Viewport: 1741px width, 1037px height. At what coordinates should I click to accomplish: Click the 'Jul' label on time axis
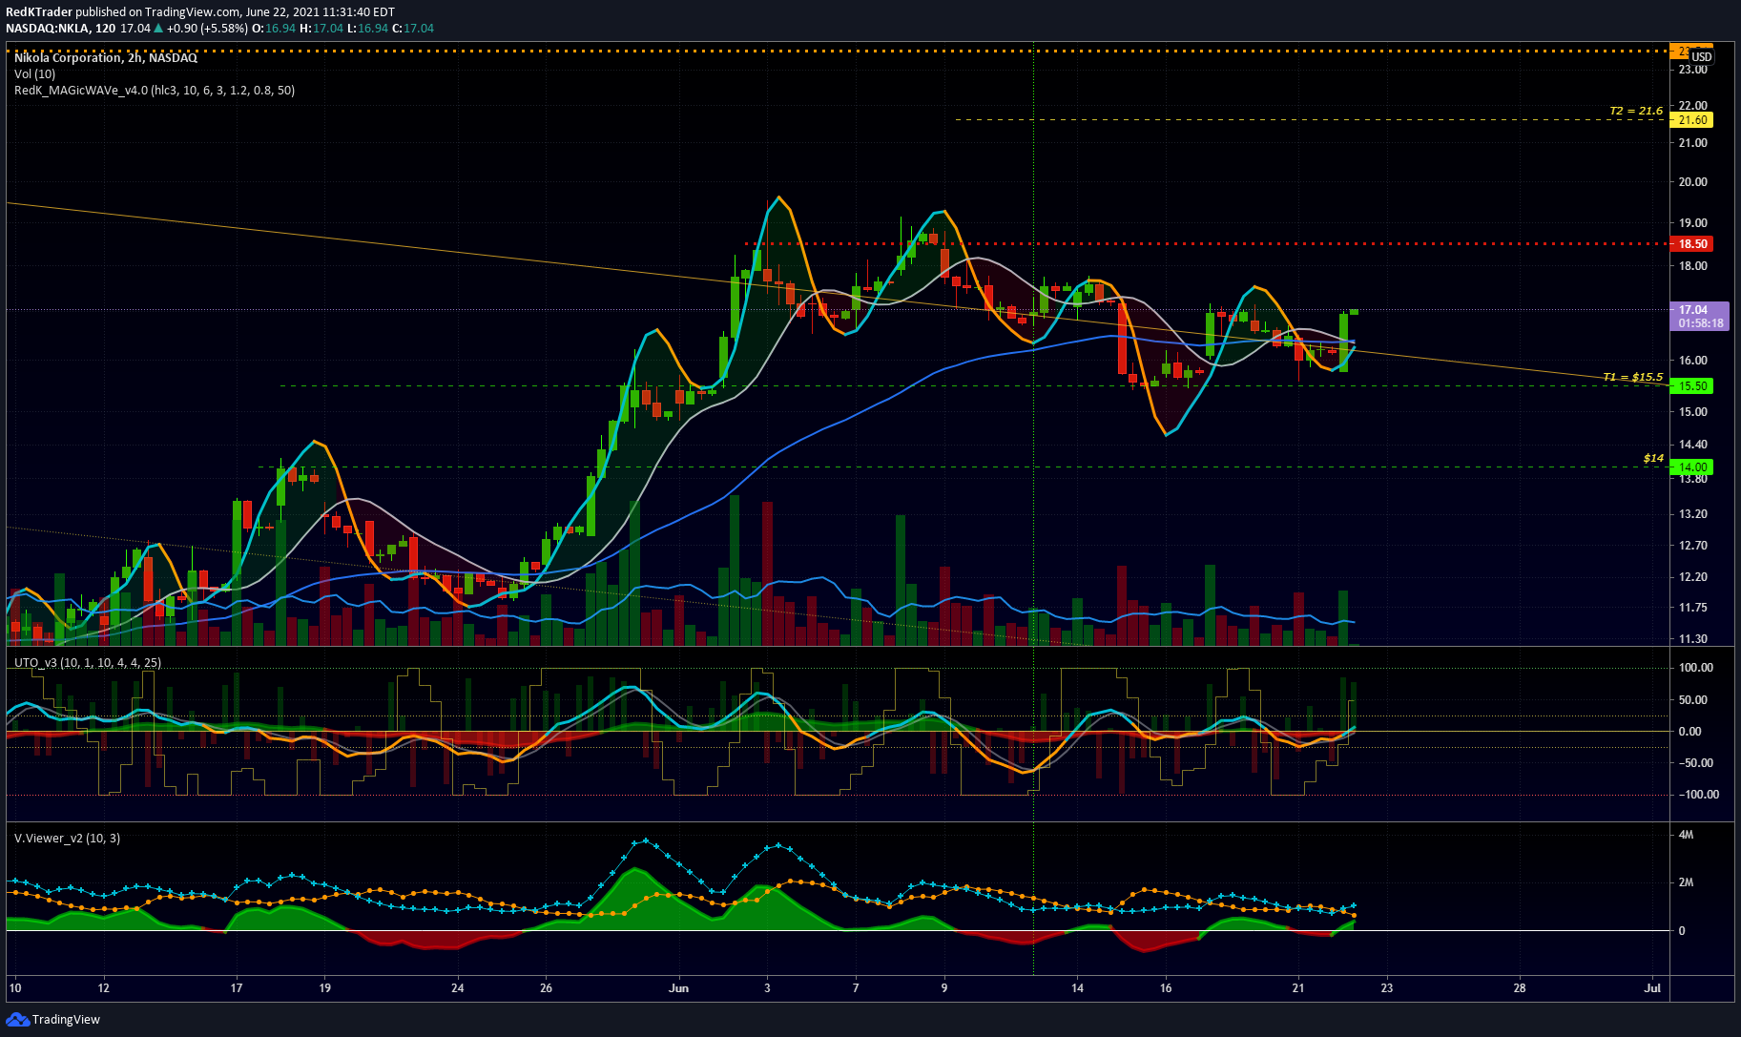point(1652,988)
